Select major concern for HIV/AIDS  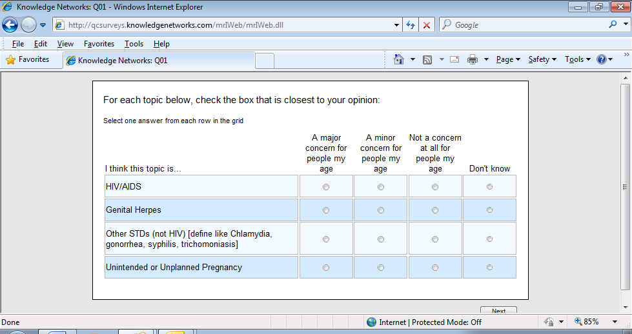326,187
